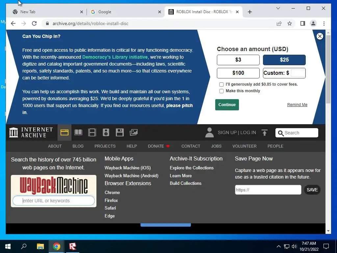The width and height of the screenshot is (337, 253).
Task: Click Chrome icon in the taskbar
Action: point(57,246)
